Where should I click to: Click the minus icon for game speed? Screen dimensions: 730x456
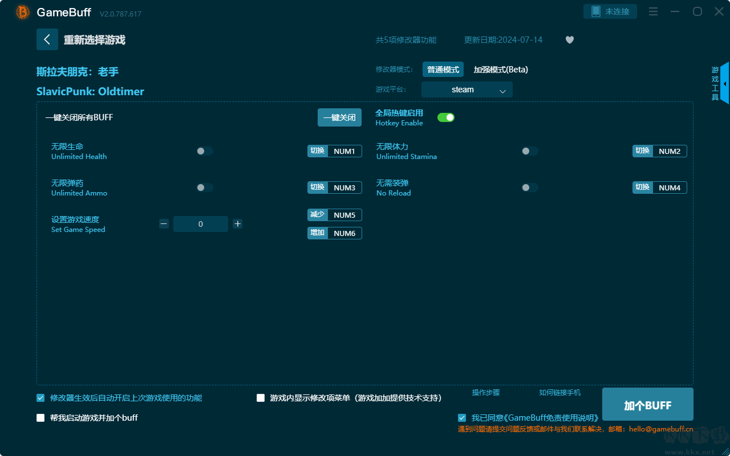[x=164, y=224]
